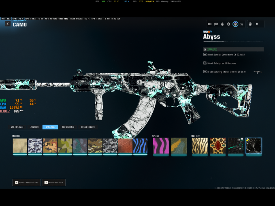Click the small CR-56 weapon icon in challenge list
Viewport: 275px width, 206px height.
(258, 72)
